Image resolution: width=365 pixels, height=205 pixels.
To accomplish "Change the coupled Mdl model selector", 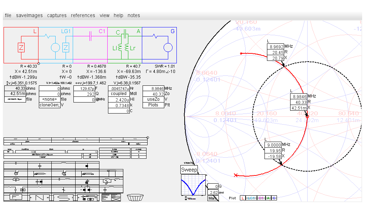I will (x=119, y=94).
